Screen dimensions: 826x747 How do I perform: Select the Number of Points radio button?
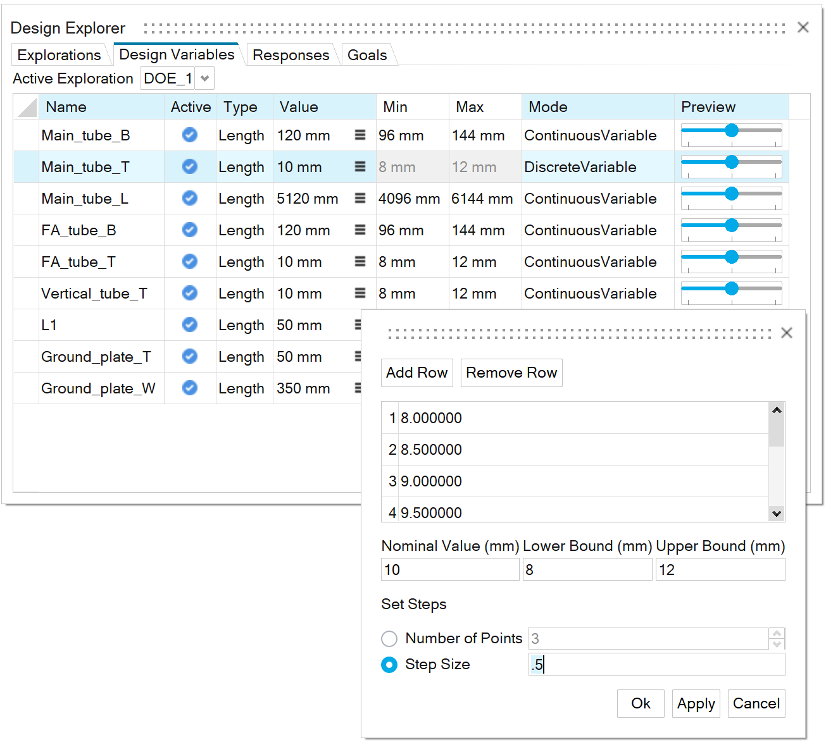(389, 638)
